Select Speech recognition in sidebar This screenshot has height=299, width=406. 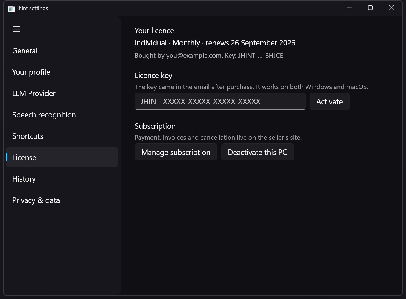tap(62, 115)
